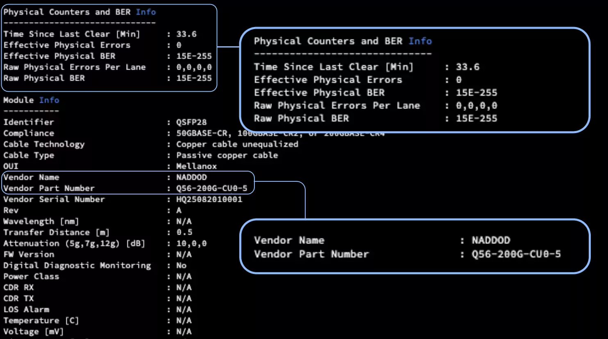The image size is (608, 339).
Task: Click the Temperature [C] label
Action: click(x=41, y=321)
